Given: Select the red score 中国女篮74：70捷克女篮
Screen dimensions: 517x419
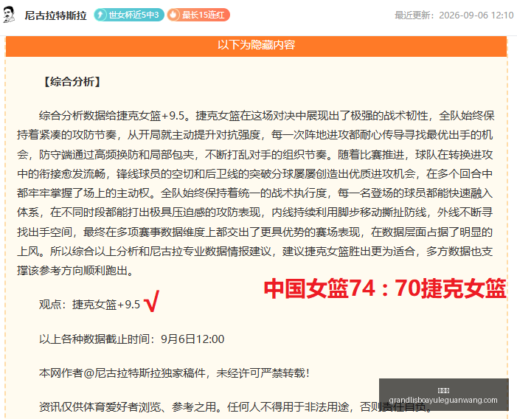Looking at the screenshot, I should click(385, 288).
